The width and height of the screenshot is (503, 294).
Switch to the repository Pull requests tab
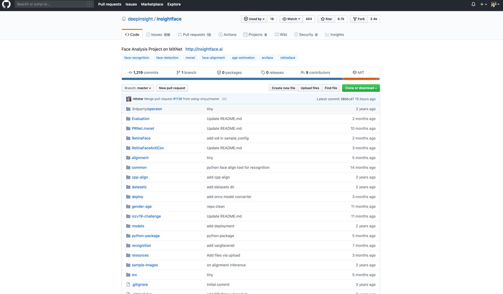(x=194, y=35)
